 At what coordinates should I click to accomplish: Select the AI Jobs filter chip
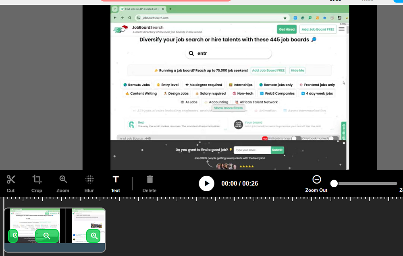[x=189, y=102]
